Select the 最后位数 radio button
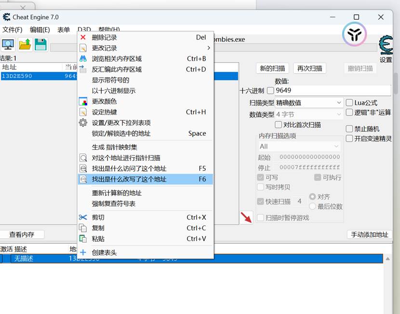 tap(312, 206)
